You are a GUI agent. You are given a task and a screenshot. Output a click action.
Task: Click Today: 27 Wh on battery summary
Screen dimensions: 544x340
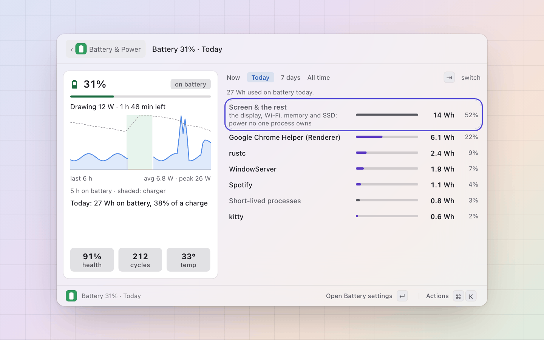coord(139,203)
